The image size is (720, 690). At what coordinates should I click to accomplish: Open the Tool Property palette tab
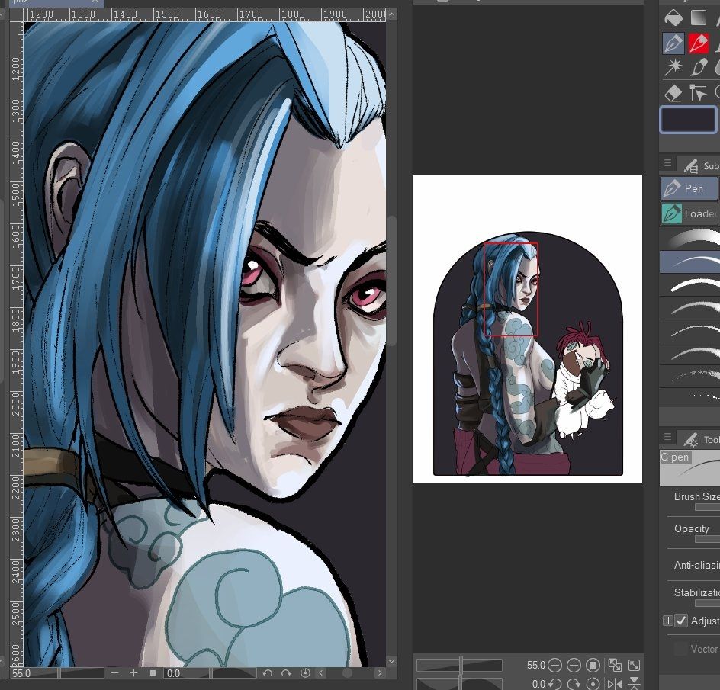(700, 439)
